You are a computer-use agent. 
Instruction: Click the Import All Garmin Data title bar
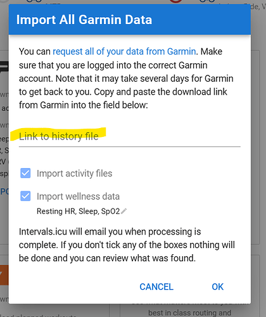[x=130, y=20]
